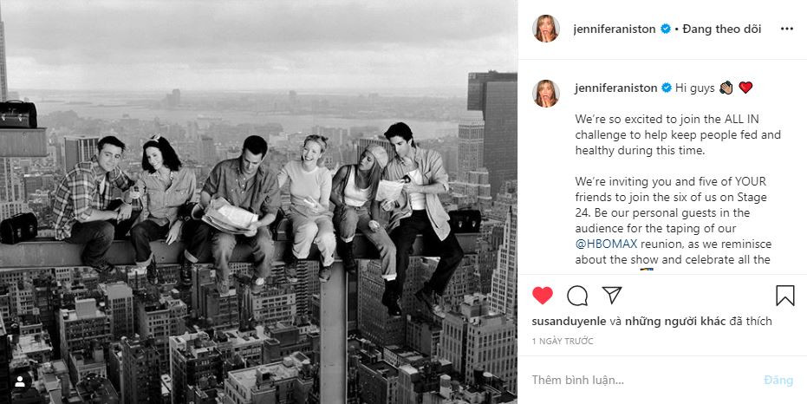The width and height of the screenshot is (807, 404).
Task: Open jenniferaniston username in header
Action: [x=615, y=29]
